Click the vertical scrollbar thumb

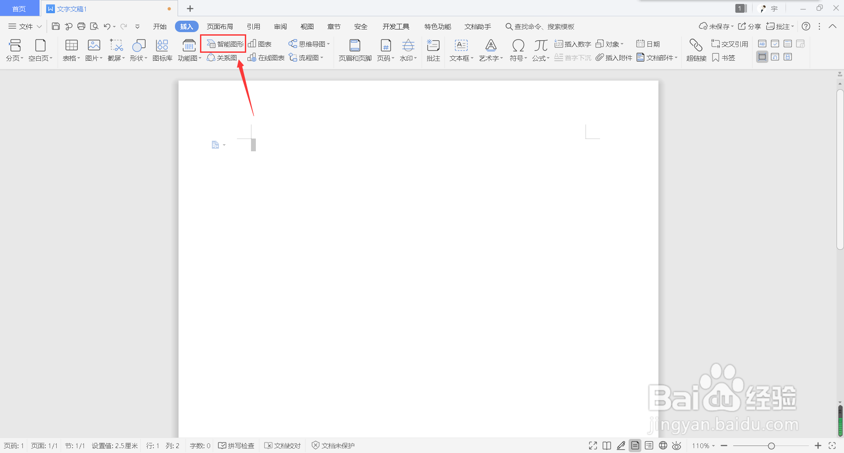840,170
